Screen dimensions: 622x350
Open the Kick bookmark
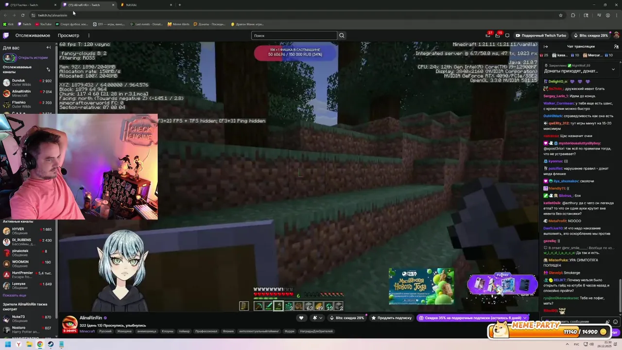(8, 24)
